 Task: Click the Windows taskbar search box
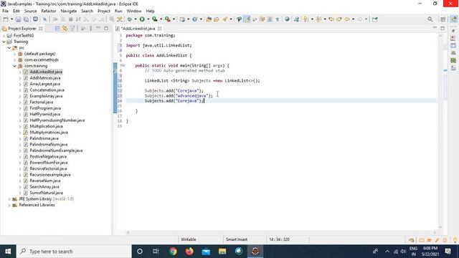74,252
